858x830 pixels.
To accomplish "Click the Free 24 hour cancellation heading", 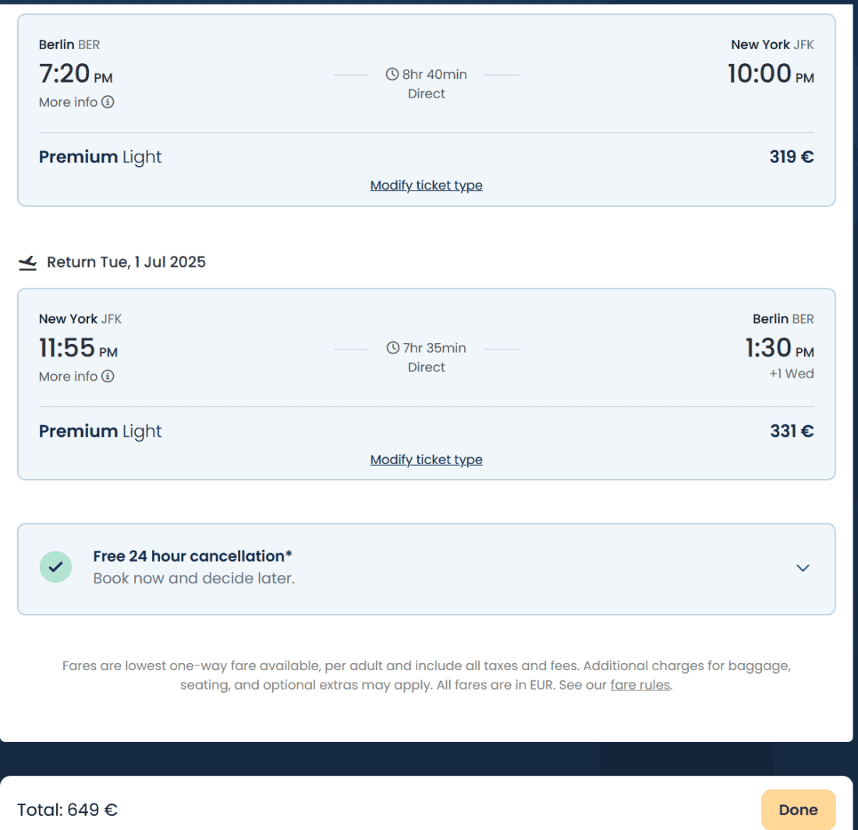I will (193, 556).
